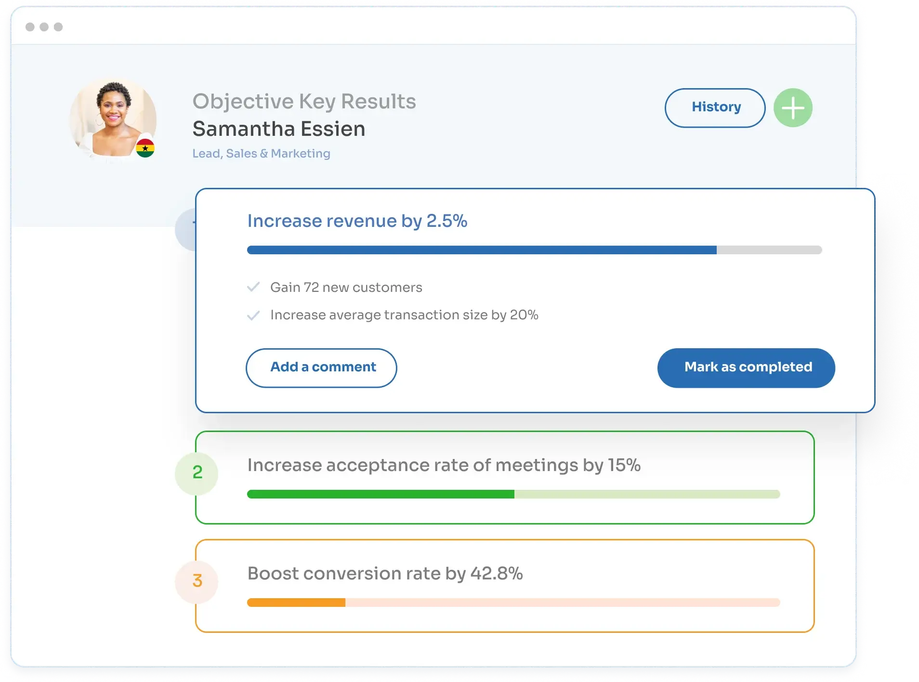The width and height of the screenshot is (919, 682).
Task: Toggle the 'Gain 72 new customers' checkmark
Action: click(253, 287)
